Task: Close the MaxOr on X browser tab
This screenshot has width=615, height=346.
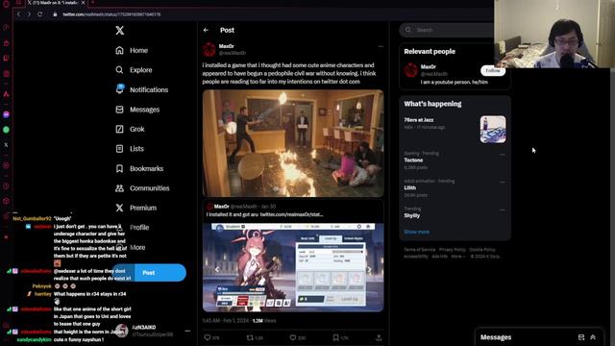Action: (84, 2)
